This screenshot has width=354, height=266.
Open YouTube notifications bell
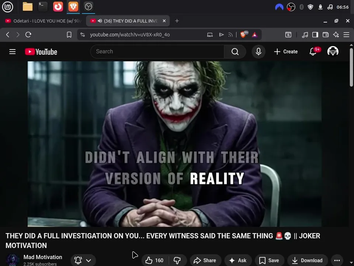click(314, 52)
